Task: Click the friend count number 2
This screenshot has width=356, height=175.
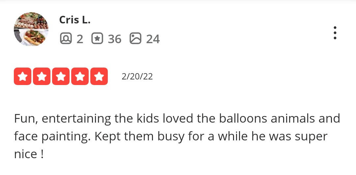Action: coord(80,39)
